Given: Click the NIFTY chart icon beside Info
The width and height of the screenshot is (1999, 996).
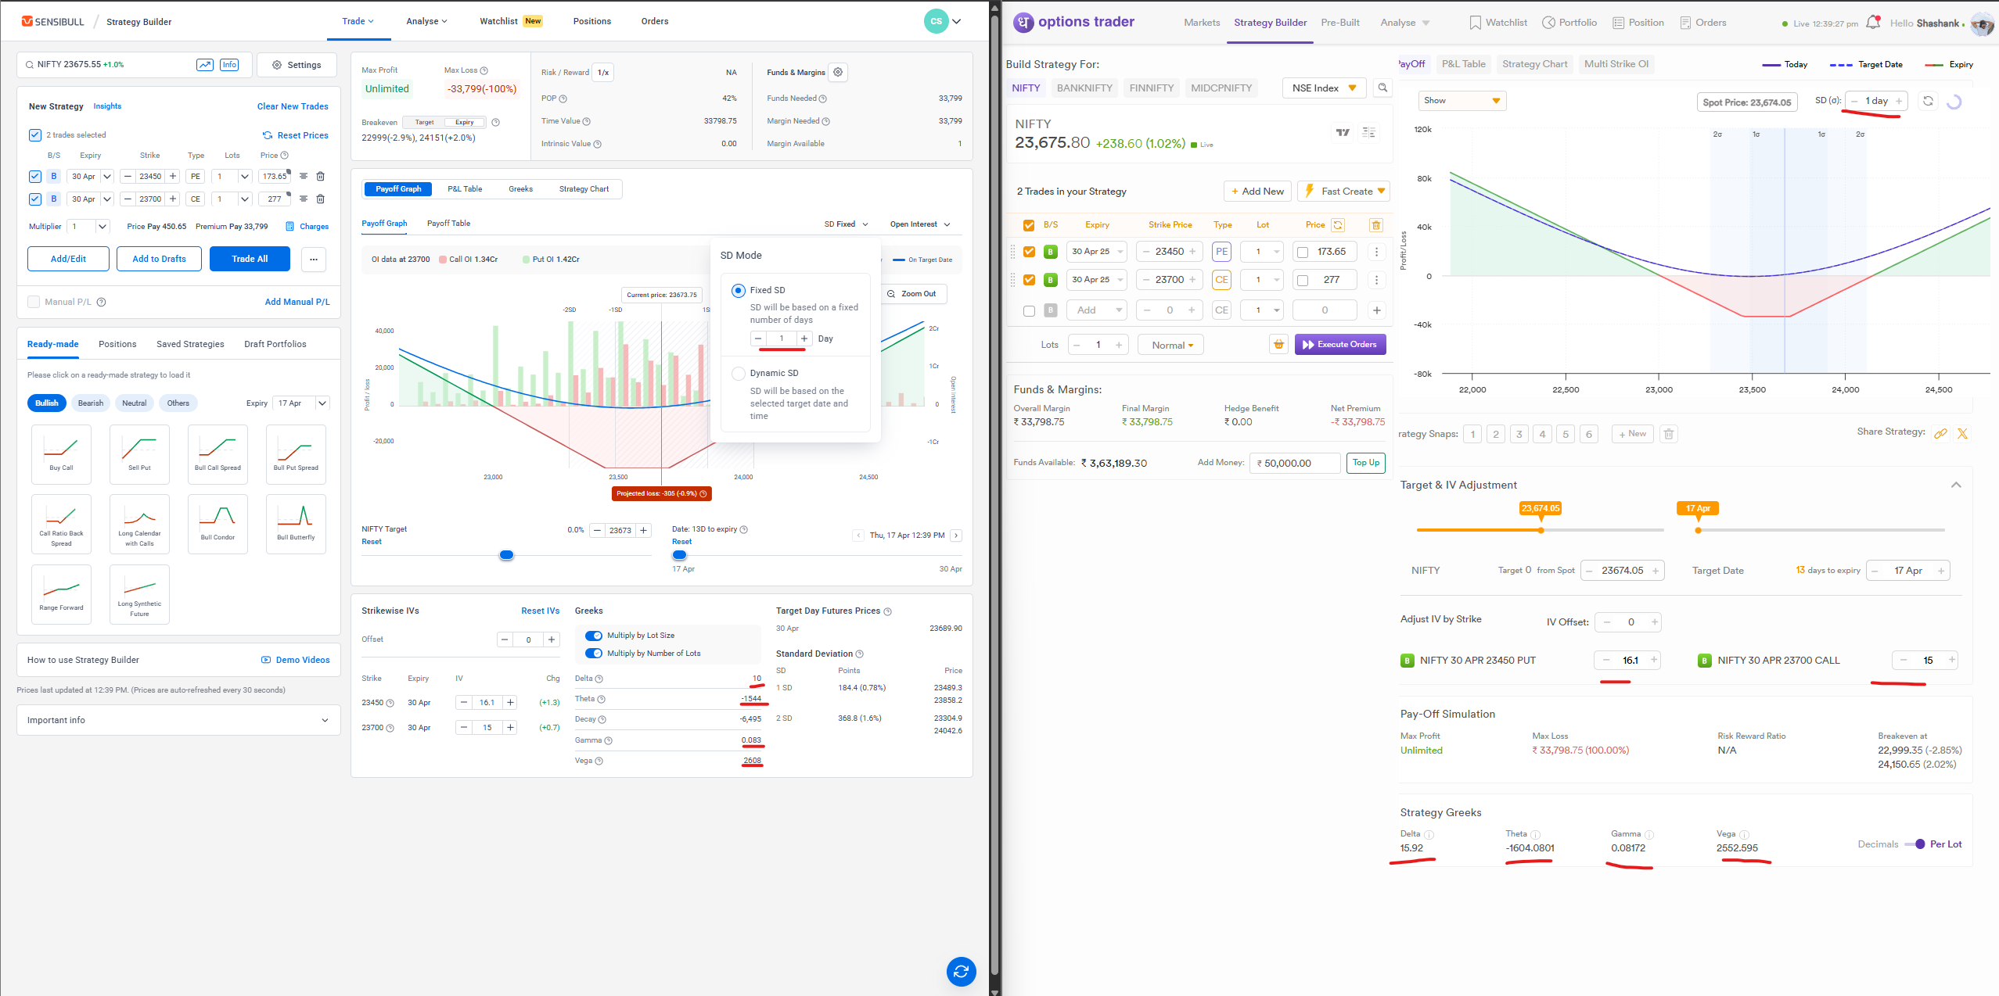Looking at the screenshot, I should 204,65.
